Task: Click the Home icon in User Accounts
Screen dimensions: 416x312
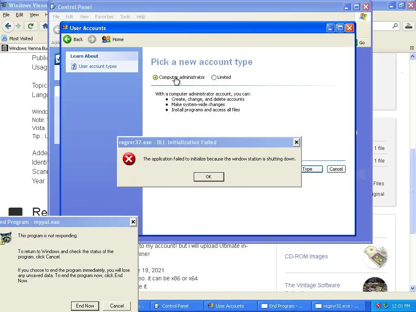Action: tap(106, 39)
